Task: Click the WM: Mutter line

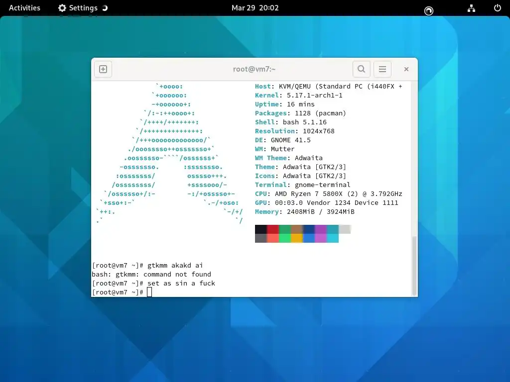Action: [275, 149]
